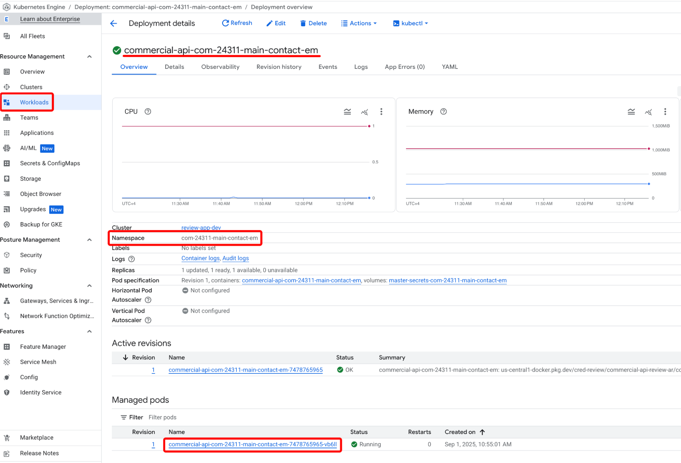Switch to the YAML tab
681x463 pixels.
click(x=449, y=67)
